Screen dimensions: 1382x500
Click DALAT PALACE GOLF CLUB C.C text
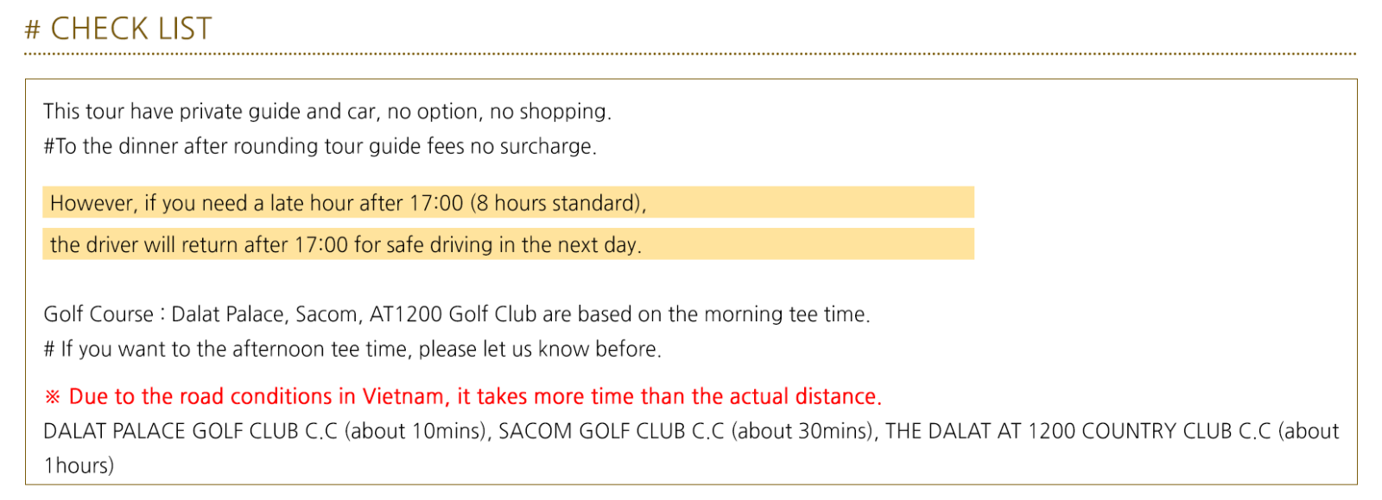[190, 431]
